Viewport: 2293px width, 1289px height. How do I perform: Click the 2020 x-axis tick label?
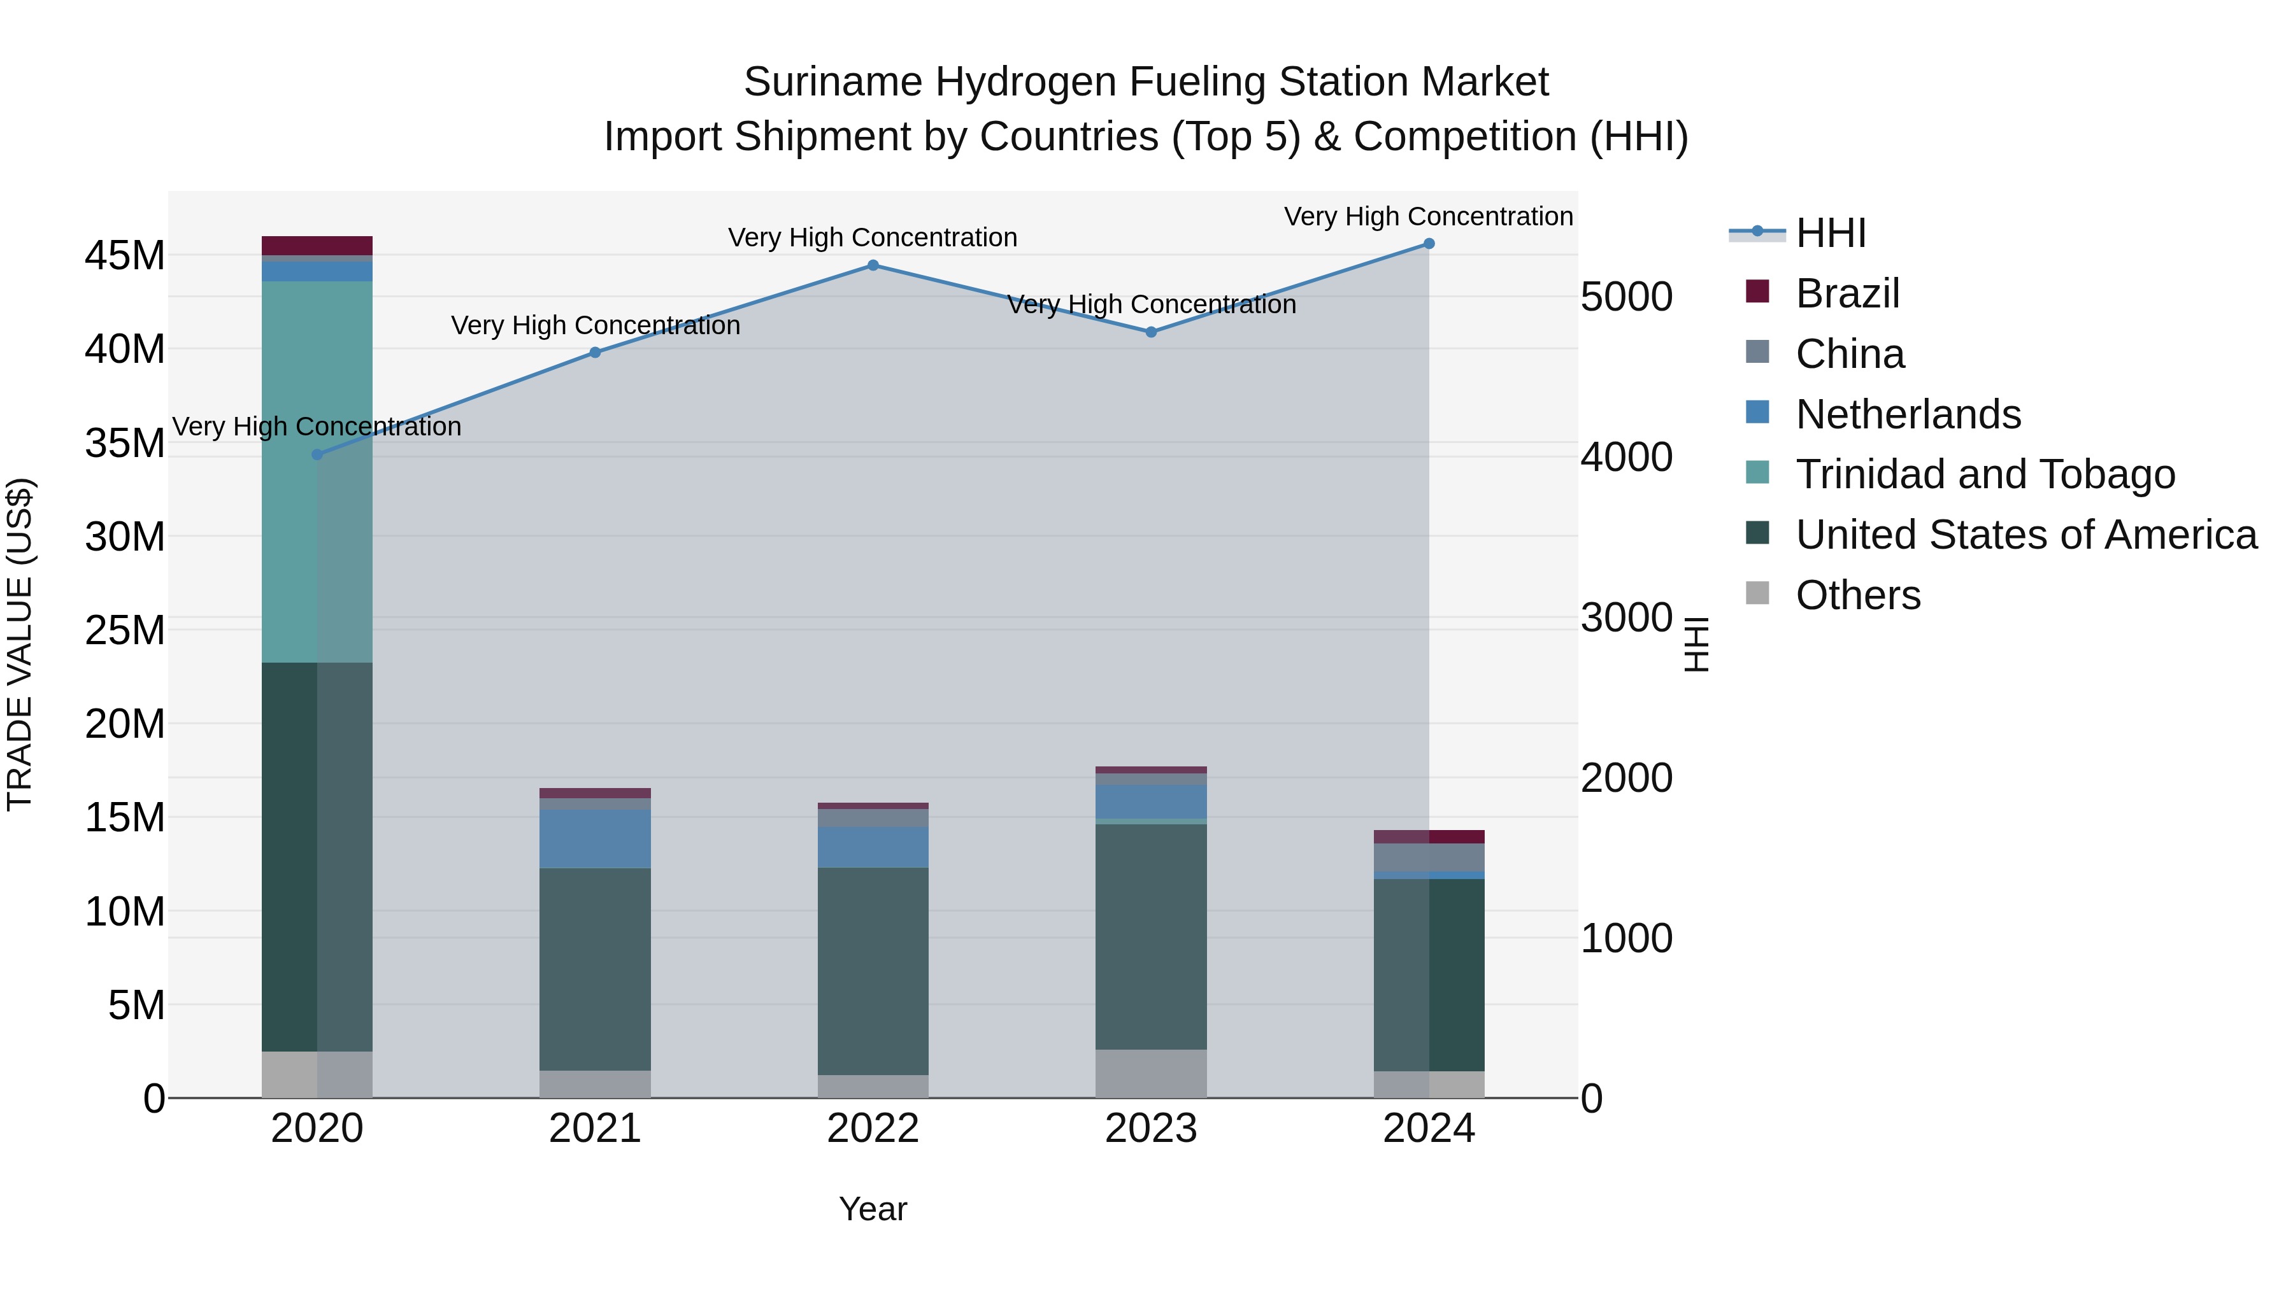point(317,1129)
